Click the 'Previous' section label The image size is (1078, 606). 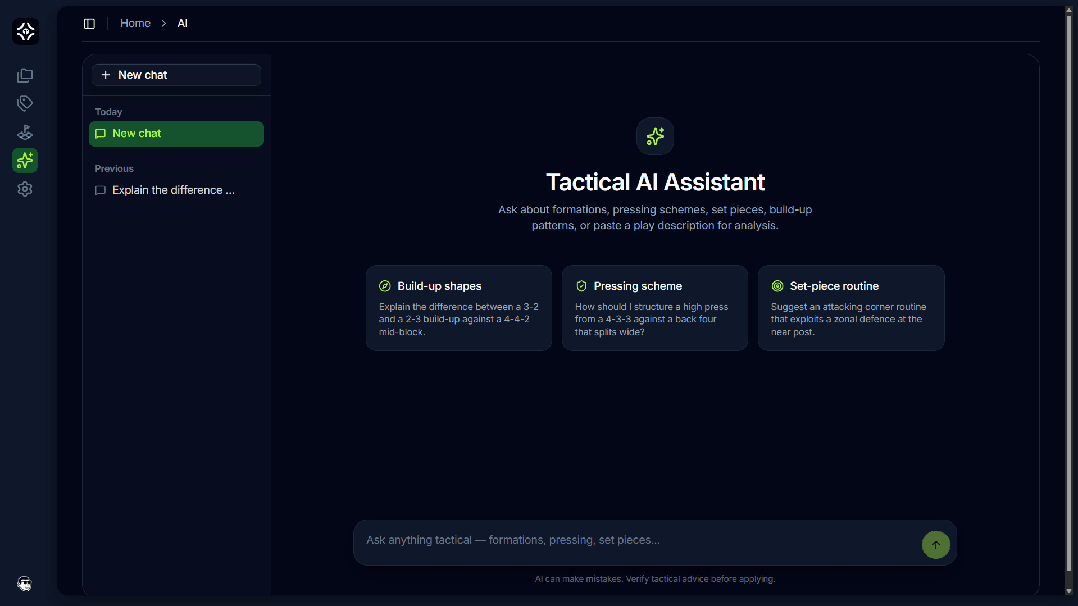(114, 169)
